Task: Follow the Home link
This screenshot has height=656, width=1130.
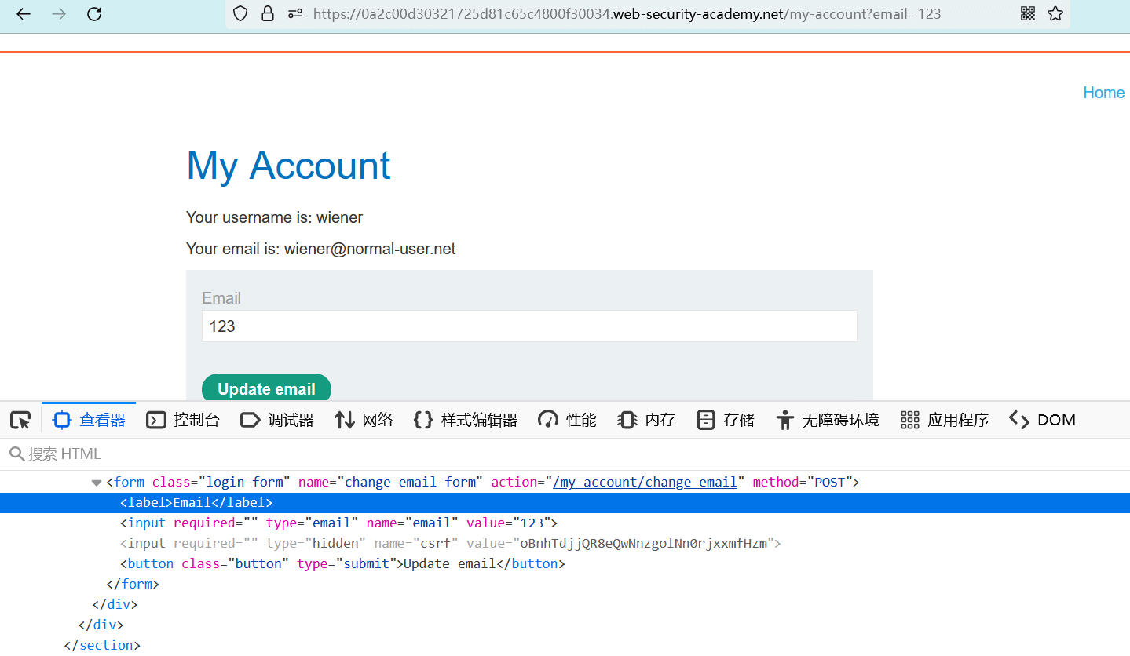Action: coord(1103,93)
